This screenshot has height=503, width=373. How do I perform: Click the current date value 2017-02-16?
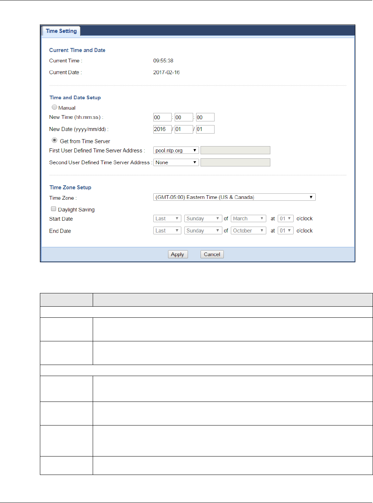[x=167, y=72]
